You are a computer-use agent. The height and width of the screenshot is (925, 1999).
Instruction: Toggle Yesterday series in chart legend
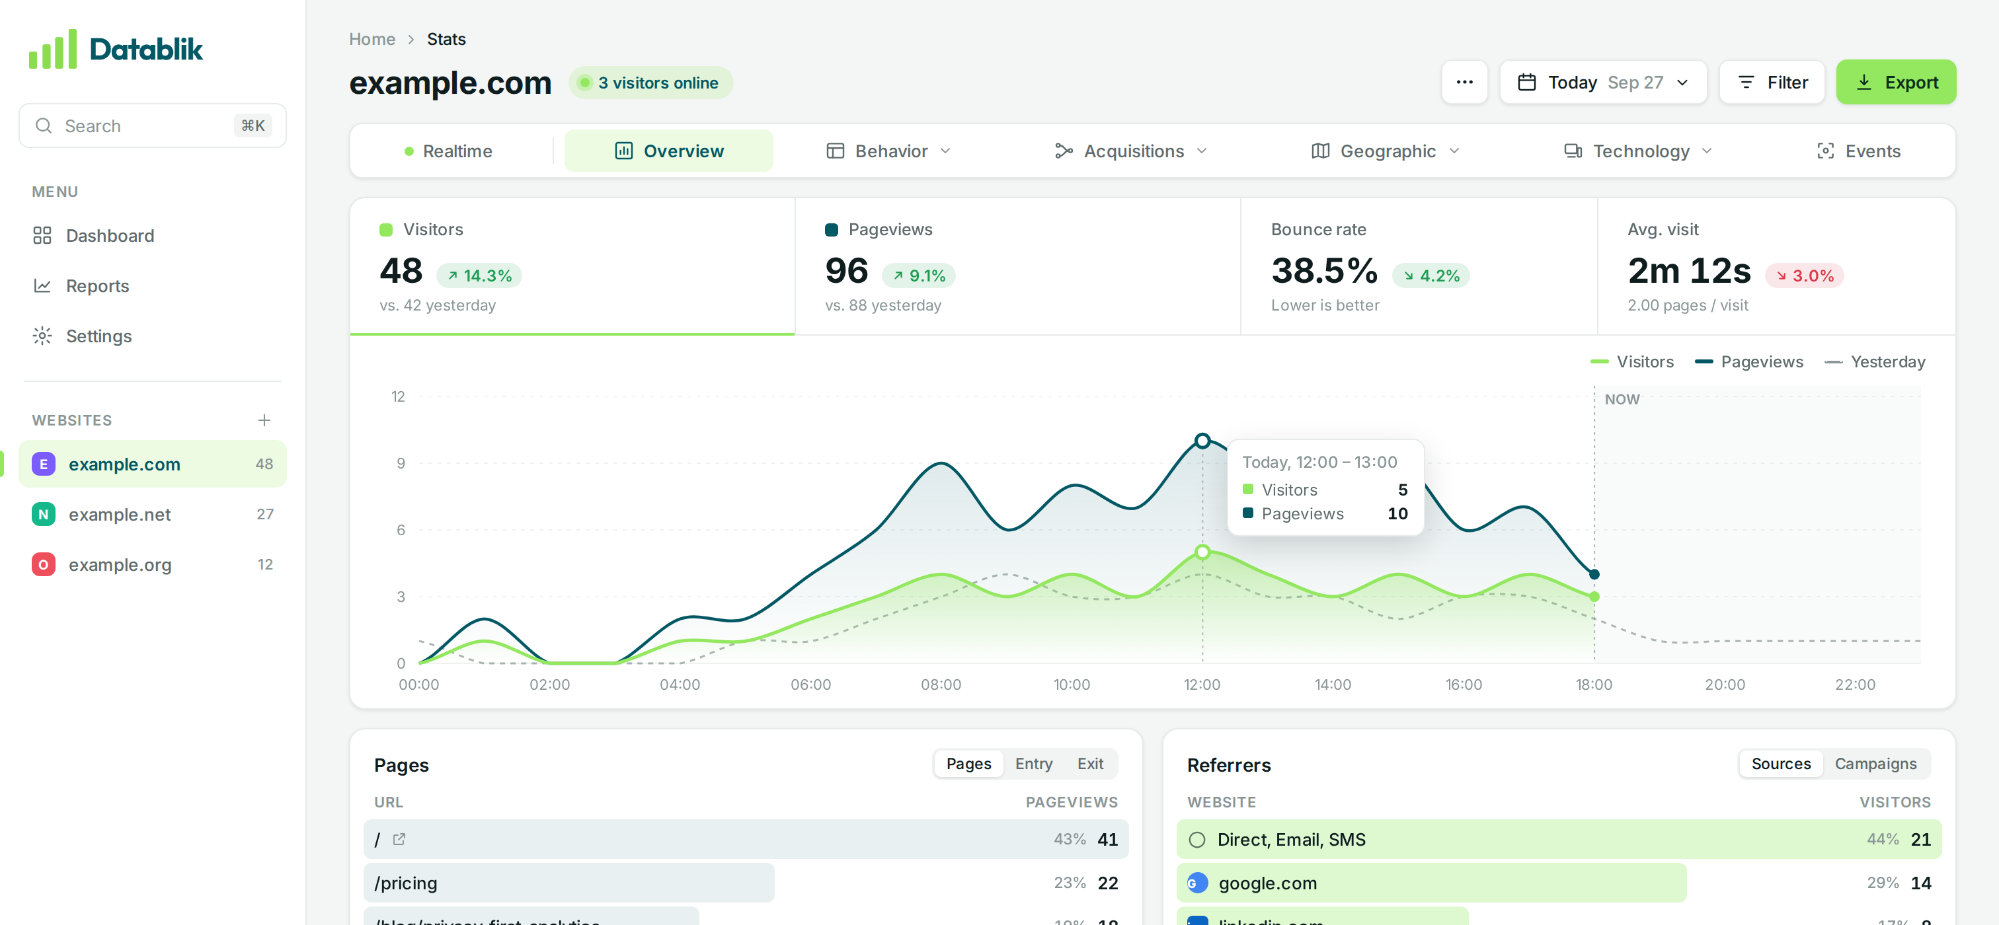(1875, 362)
